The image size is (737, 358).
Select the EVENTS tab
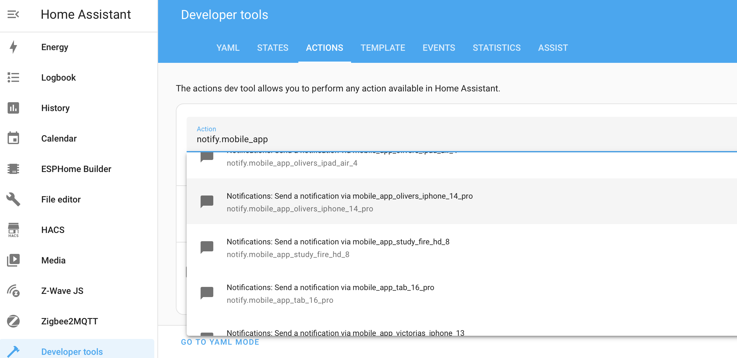[439, 48]
